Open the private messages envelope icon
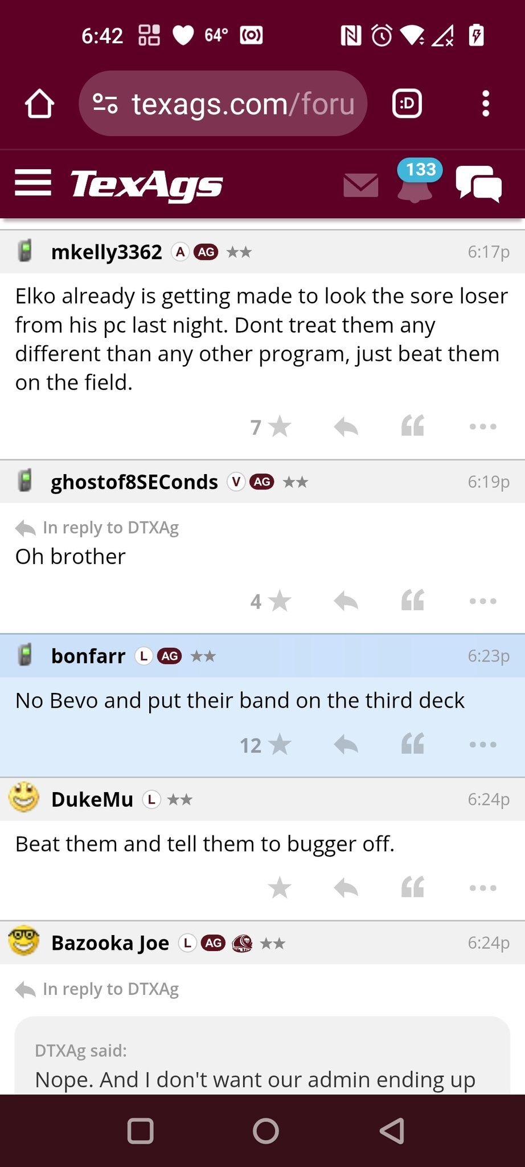525x1167 pixels. click(361, 185)
